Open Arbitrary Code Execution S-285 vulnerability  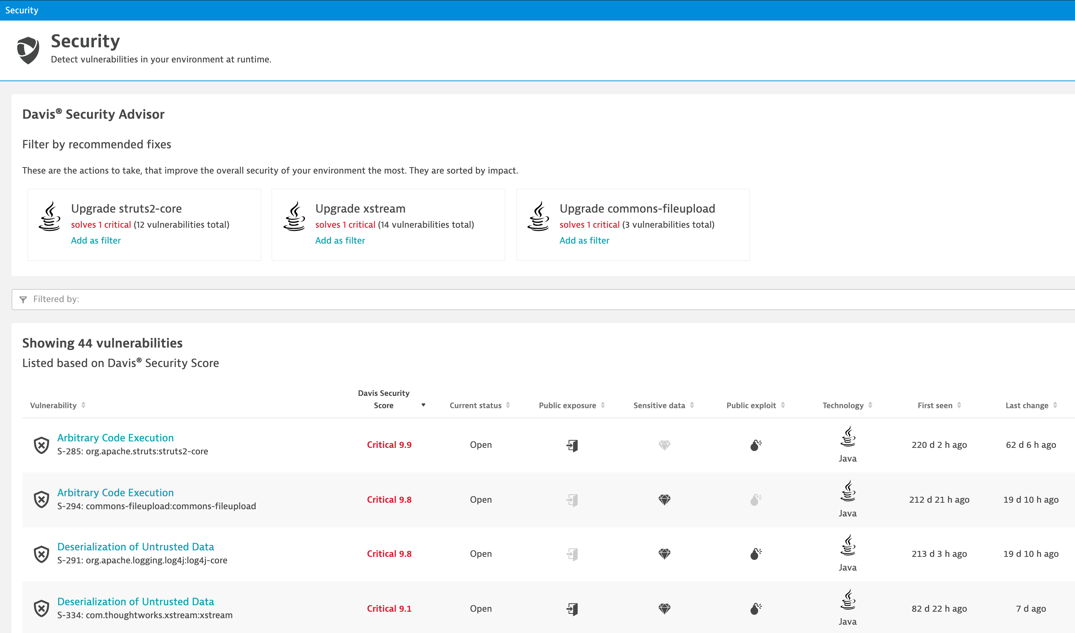(115, 438)
